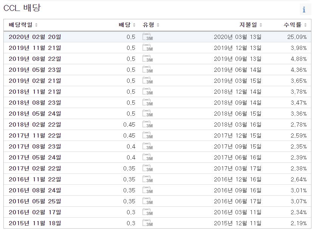Image resolution: width=316 pixels, height=232 pixels.
Task: Click the 3M calendar icon in 2017년 08월 23일 row
Action: pyautogui.click(x=147, y=146)
